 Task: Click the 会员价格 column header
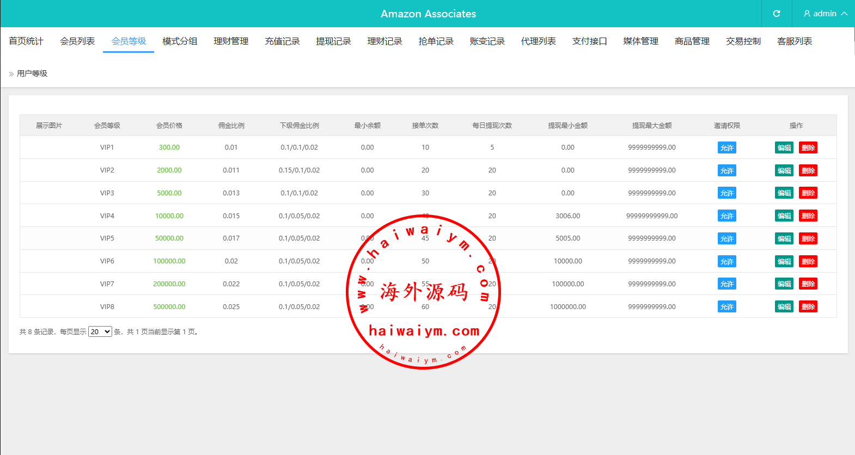coord(169,126)
